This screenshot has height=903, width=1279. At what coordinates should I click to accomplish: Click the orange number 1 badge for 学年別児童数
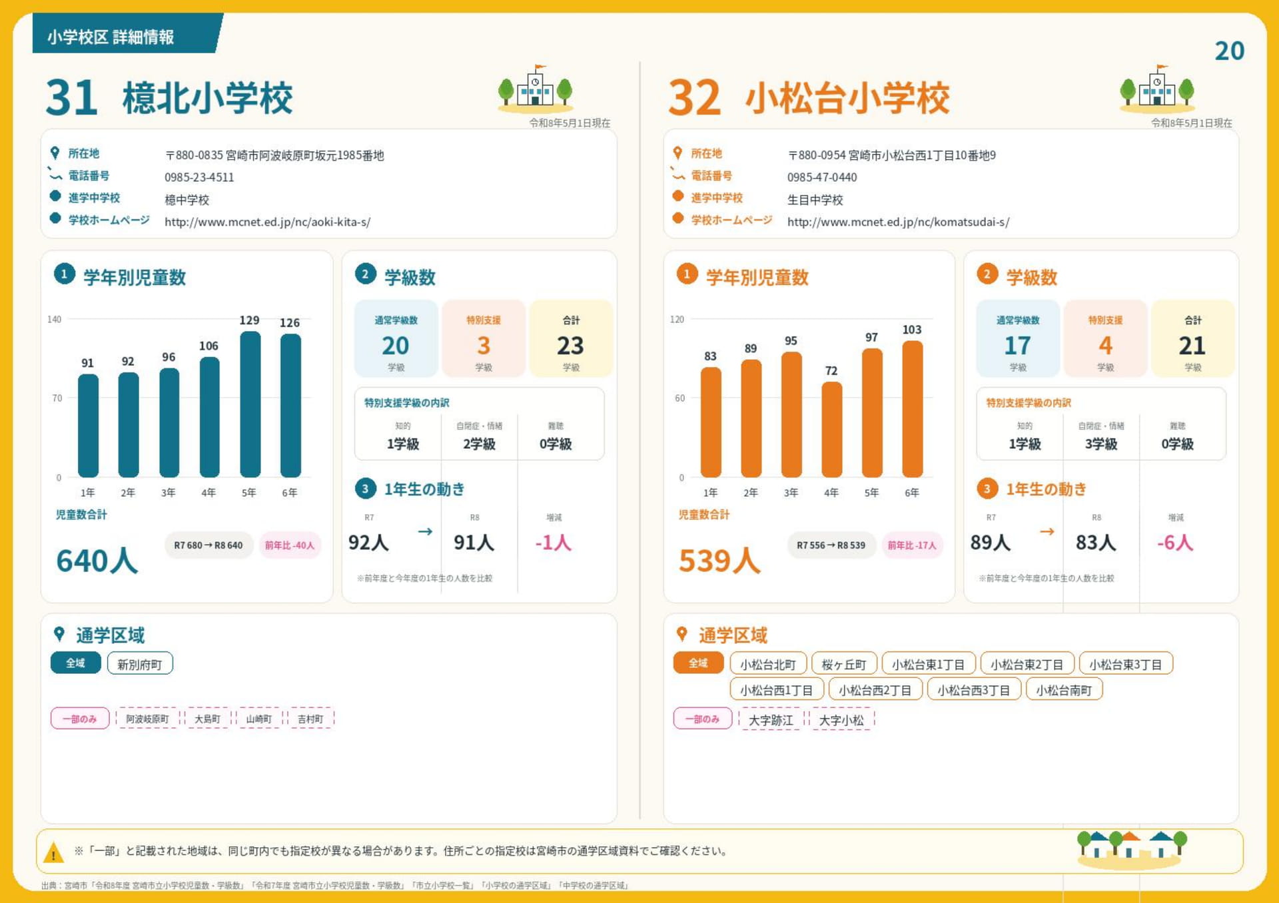click(687, 274)
